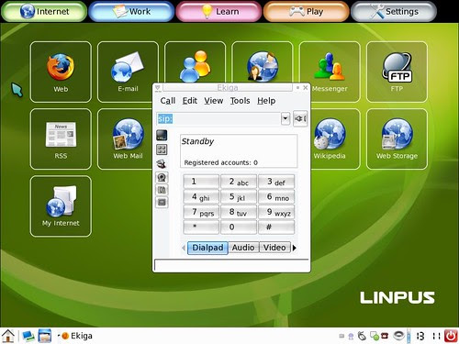Switch to the Settings category tab
The height and width of the screenshot is (344, 459).
394,12
